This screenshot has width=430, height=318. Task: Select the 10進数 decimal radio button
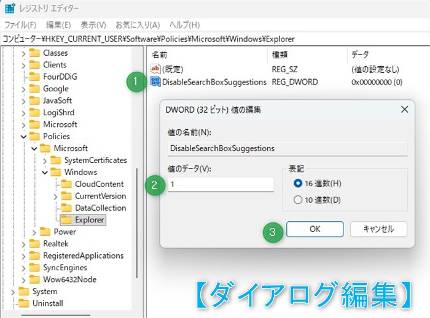pyautogui.click(x=297, y=200)
